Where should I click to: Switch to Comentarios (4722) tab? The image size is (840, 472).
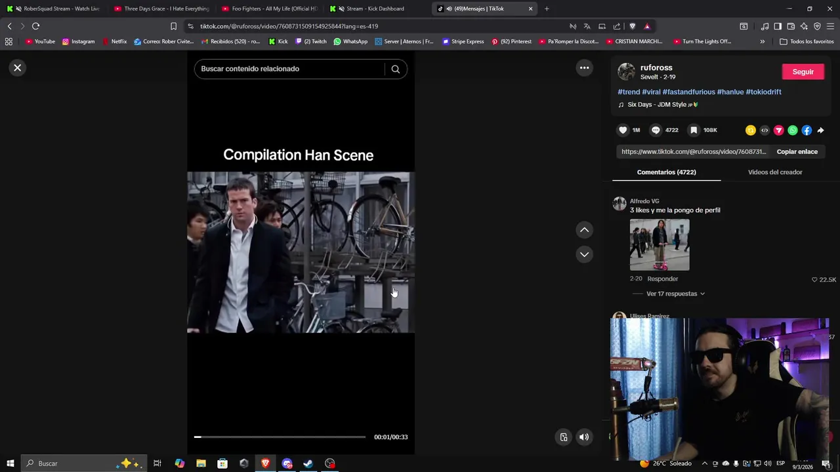[666, 172]
